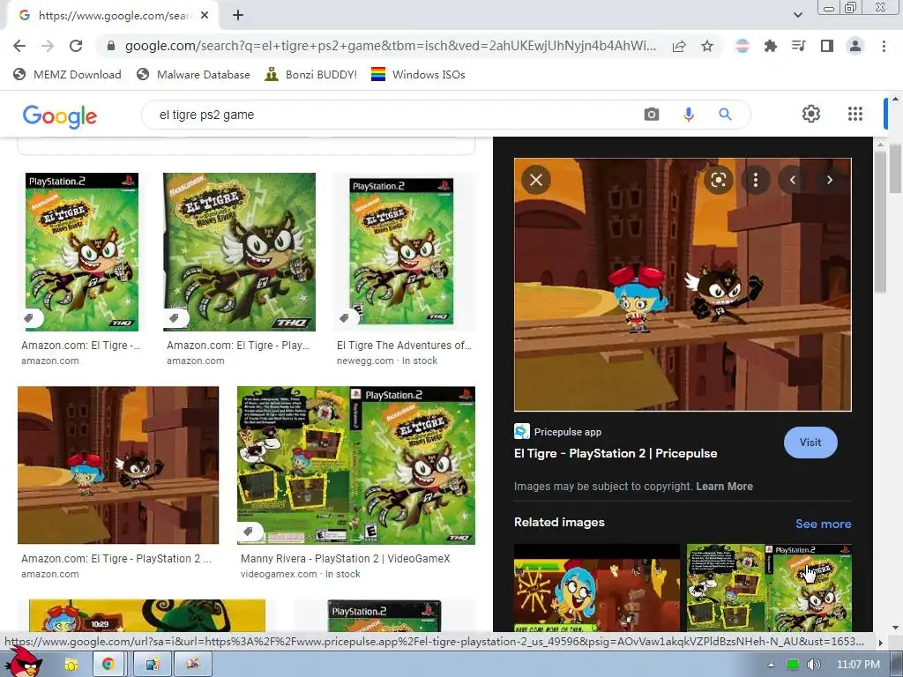Open a new browser tab
Screen dimensions: 903x677
pos(238,15)
